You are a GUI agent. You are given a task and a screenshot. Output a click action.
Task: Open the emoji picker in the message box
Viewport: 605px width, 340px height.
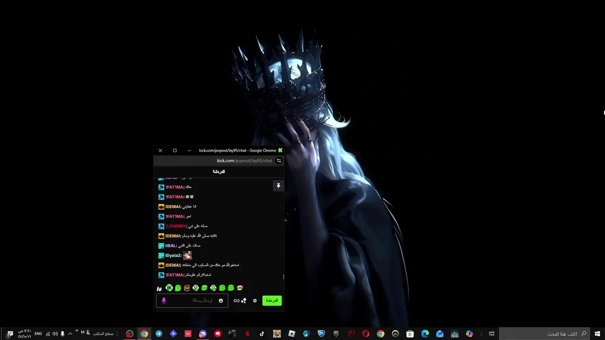221,301
